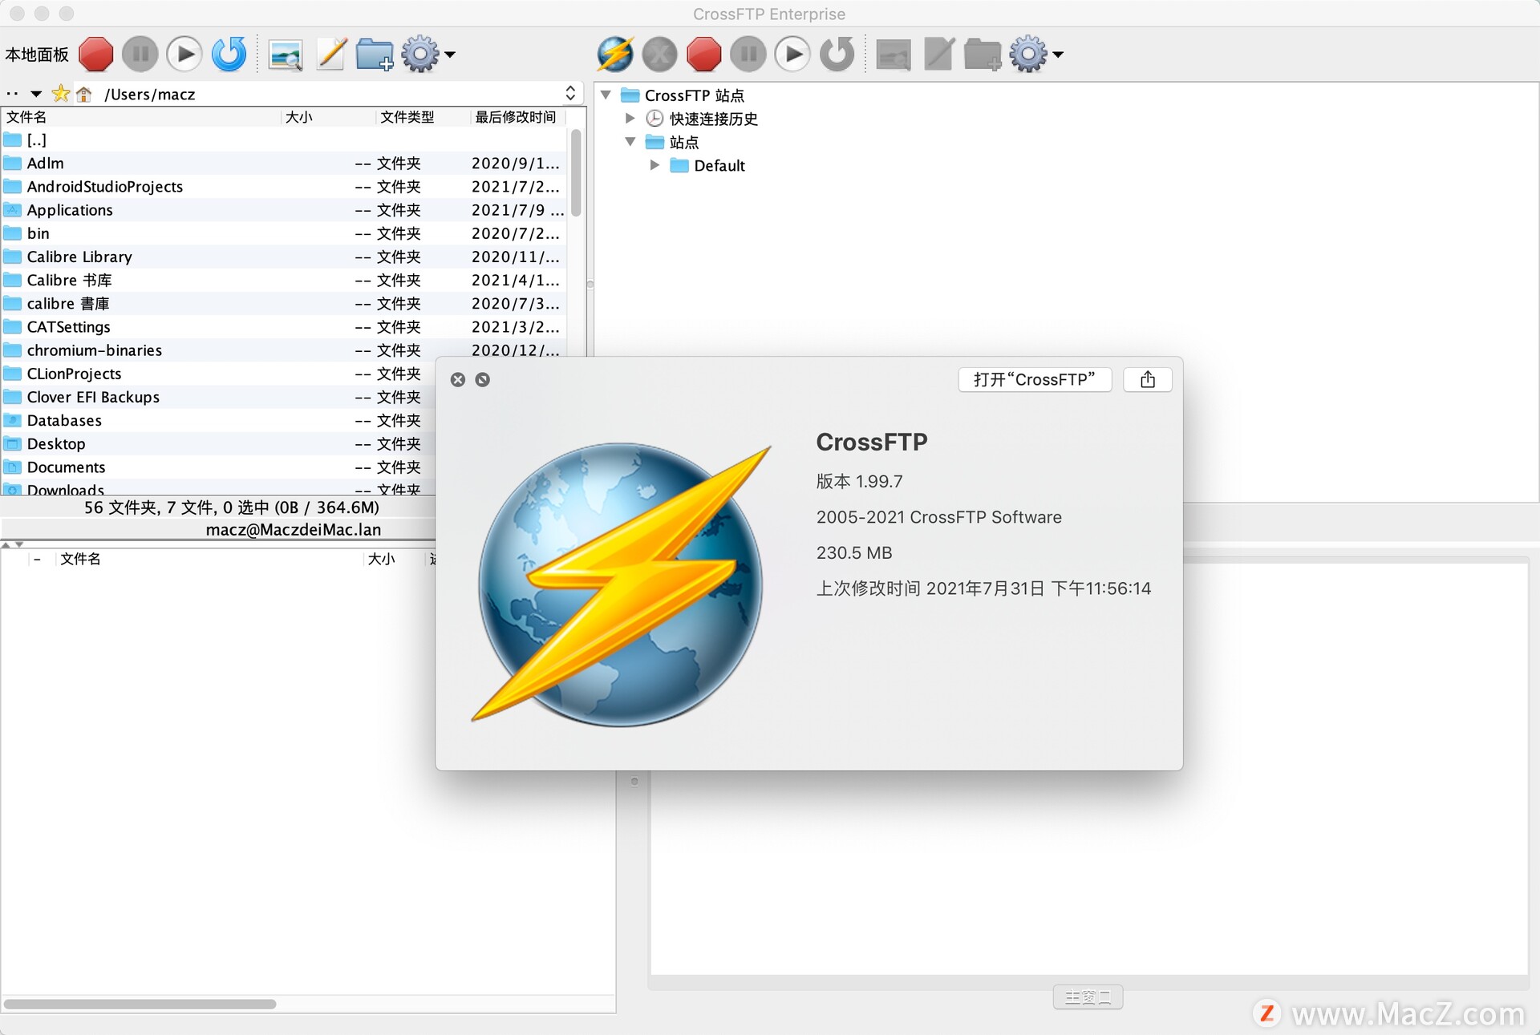The width and height of the screenshot is (1540, 1035).
Task: Select the Calibre 书库 folder
Action: click(285, 280)
